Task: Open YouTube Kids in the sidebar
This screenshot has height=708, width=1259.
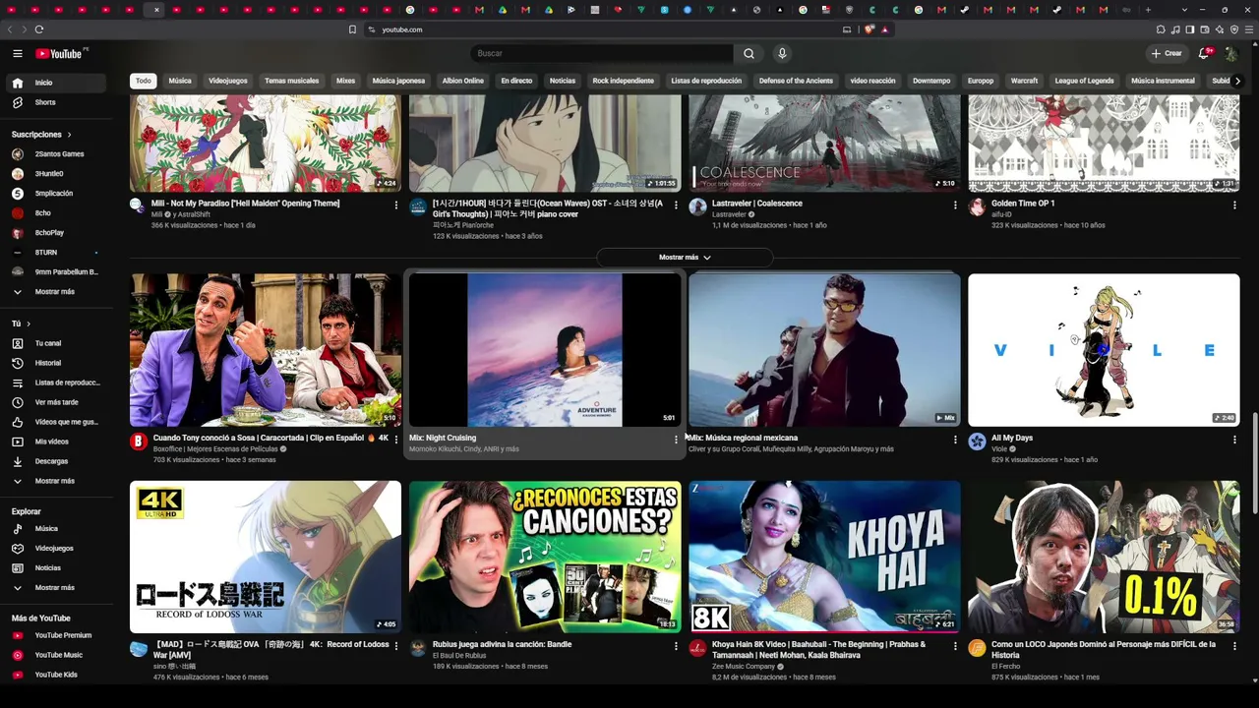Action: [x=57, y=675]
